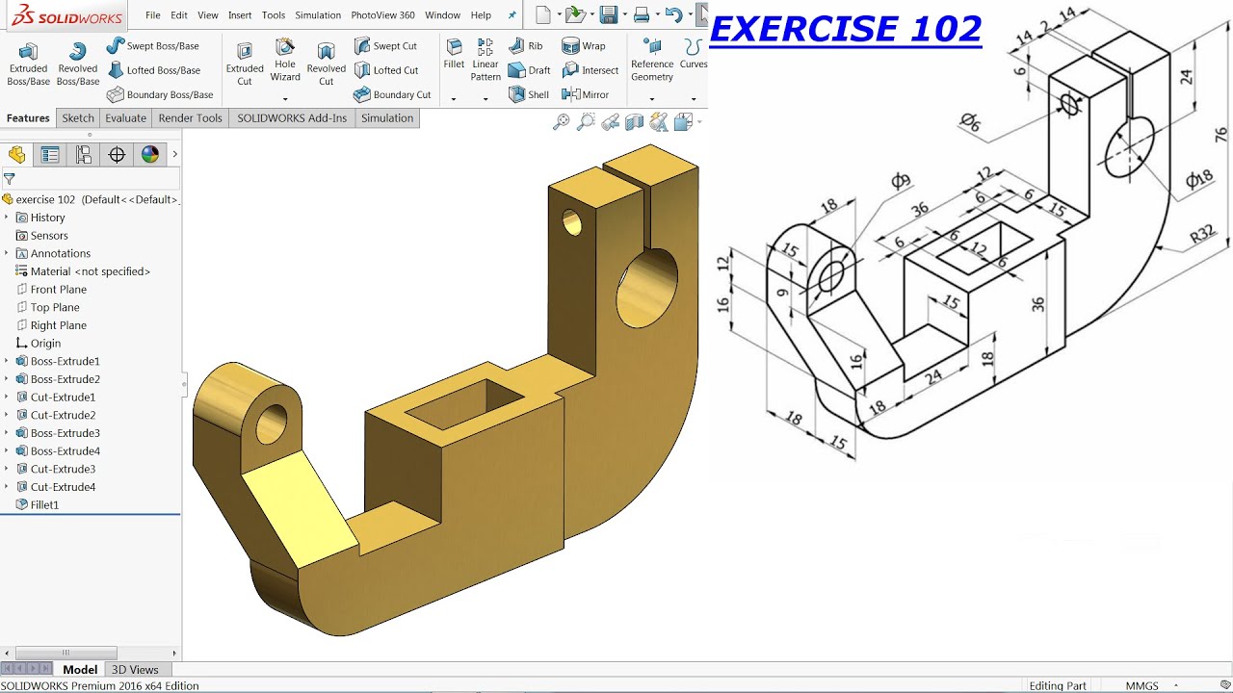Switch to the PropertyManager tab icon
The width and height of the screenshot is (1233, 693).
click(x=50, y=155)
